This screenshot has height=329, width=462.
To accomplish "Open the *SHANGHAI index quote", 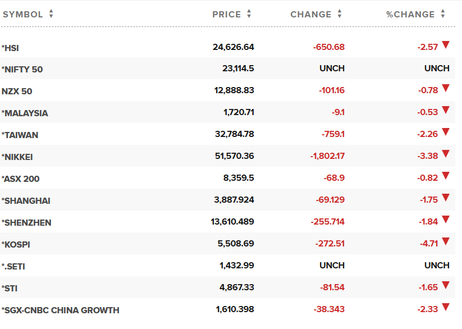I will click(26, 201).
